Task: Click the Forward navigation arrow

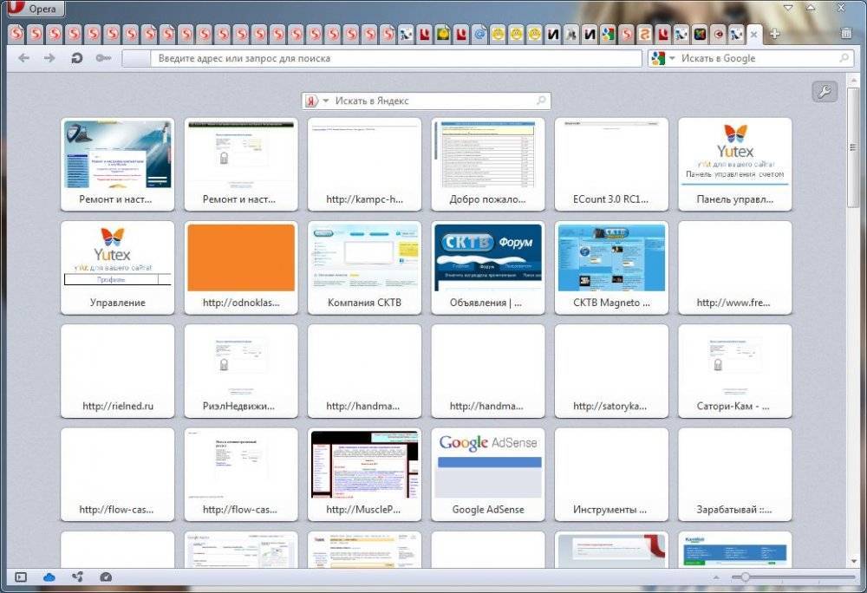Action: pos(49,58)
